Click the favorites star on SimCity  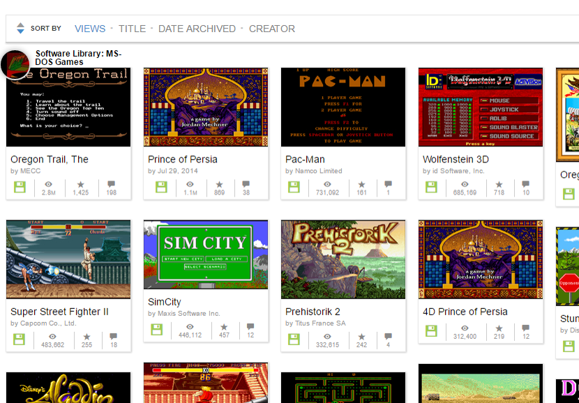224,326
